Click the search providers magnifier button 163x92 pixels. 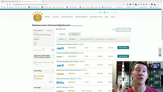(53, 50)
